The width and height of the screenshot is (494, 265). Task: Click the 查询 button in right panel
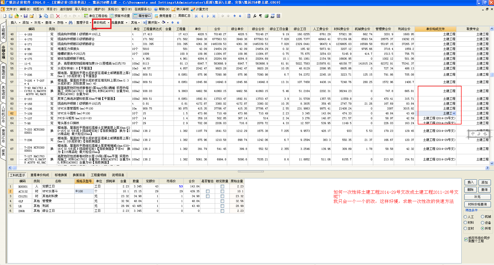coord(484,190)
